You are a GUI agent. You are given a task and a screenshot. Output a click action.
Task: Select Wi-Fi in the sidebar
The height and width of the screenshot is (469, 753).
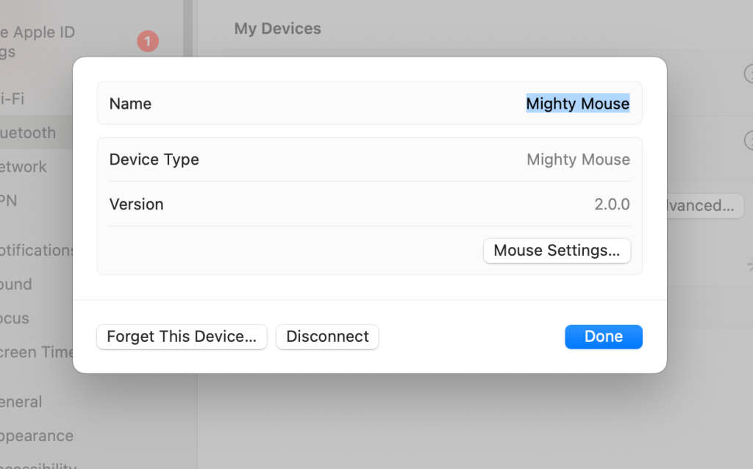29,99
